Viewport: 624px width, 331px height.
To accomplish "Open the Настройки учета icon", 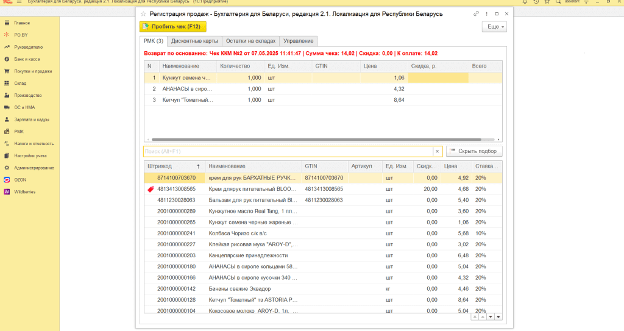I will pos(7,155).
